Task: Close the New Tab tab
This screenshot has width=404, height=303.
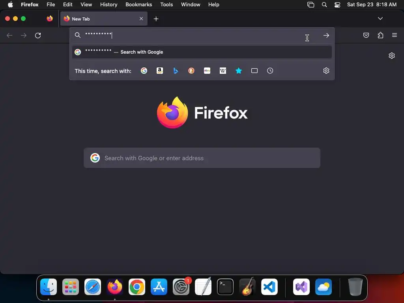Action: [141, 19]
